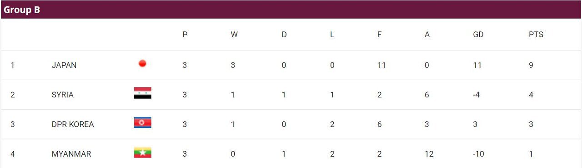Viewport: 582px width, 168px height.
Task: Click the Japan flag icon
Action: (x=142, y=63)
